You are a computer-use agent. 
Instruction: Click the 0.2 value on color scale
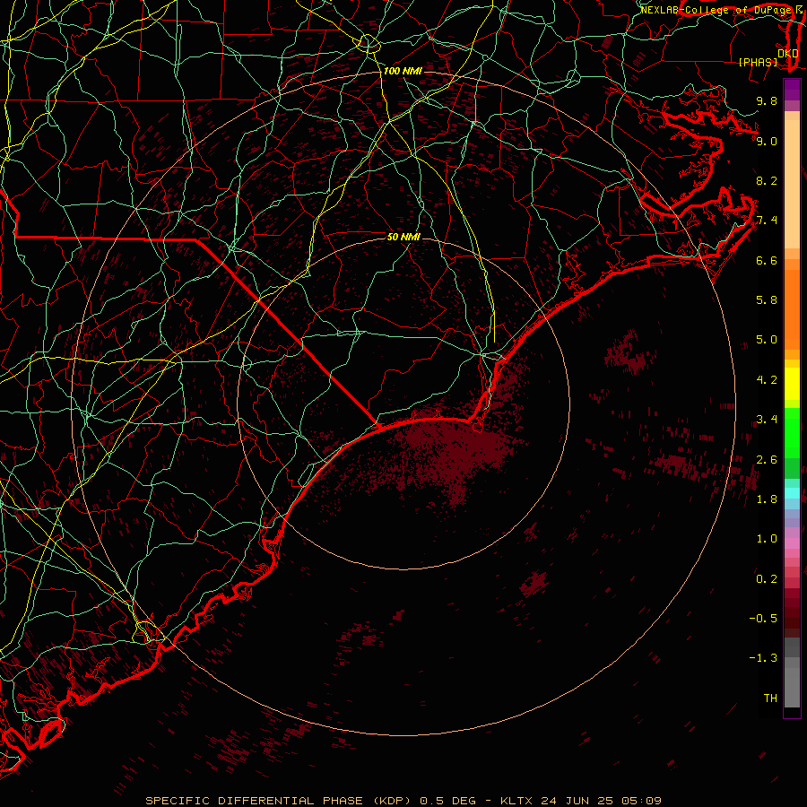click(x=767, y=579)
